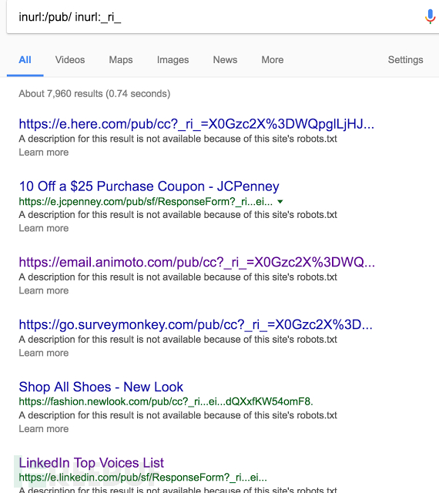Open the go.surveymonkey.com/pub/cc result link
This screenshot has height=493, width=439.
[x=196, y=324]
